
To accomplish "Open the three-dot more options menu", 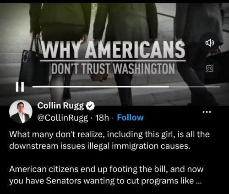I will click(207, 112).
